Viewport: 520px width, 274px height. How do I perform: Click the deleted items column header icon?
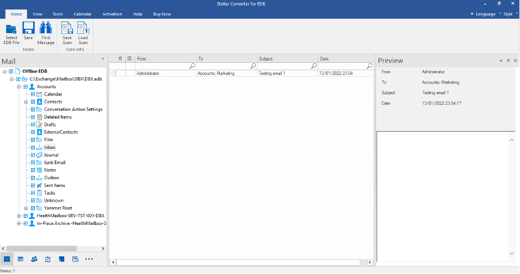[130, 58]
